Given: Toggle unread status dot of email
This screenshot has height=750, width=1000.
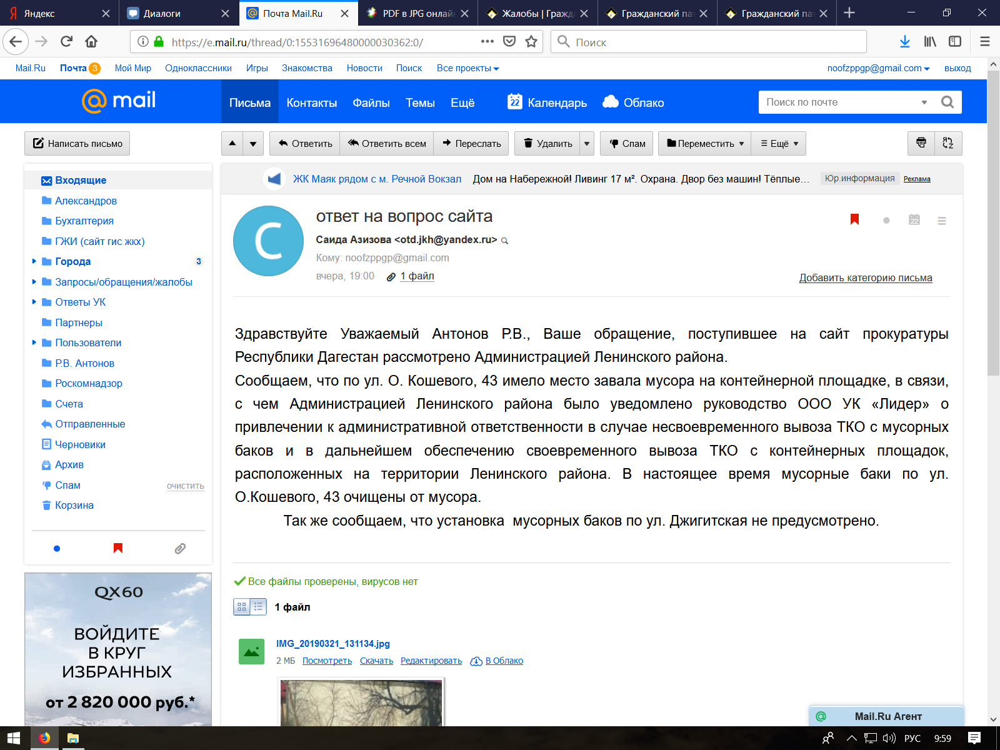Looking at the screenshot, I should (886, 221).
